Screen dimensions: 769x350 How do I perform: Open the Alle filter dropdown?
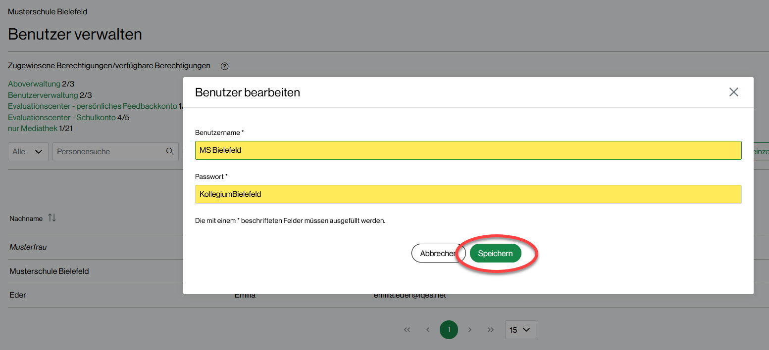28,152
